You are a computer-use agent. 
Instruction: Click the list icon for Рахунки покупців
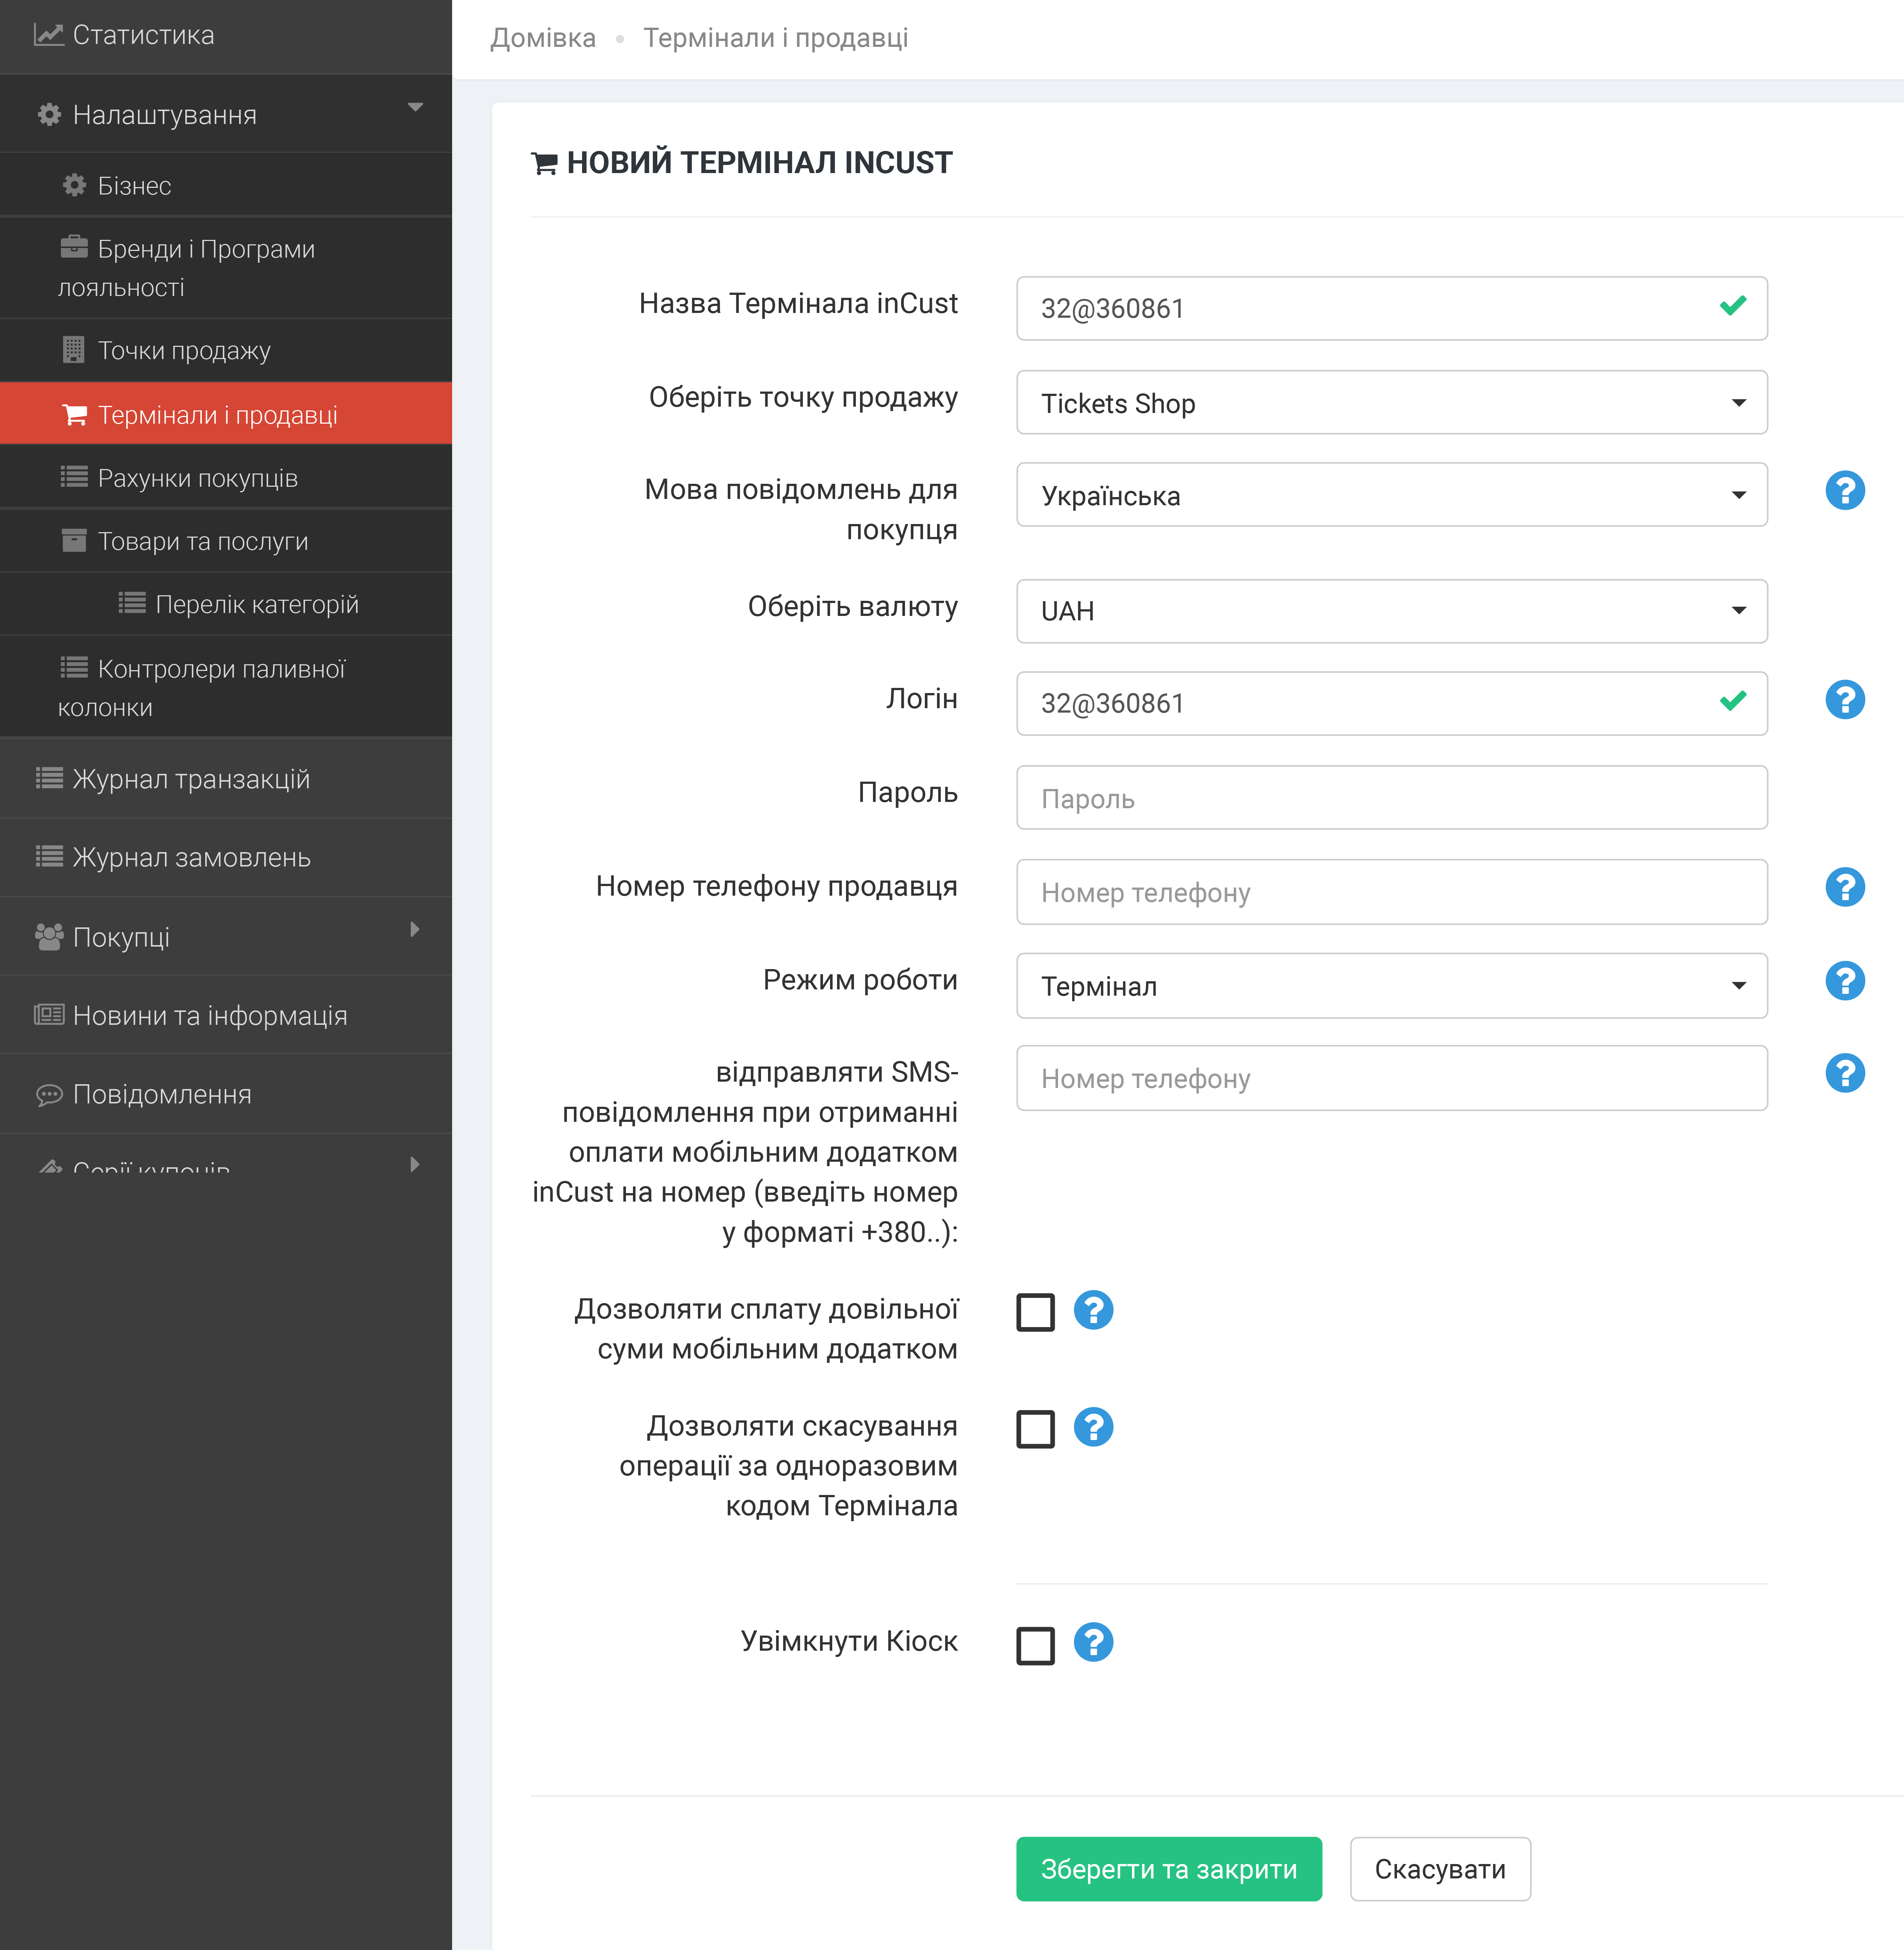[x=74, y=477]
